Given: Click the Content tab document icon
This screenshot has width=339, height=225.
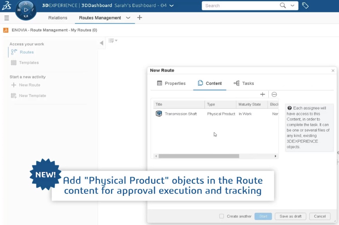Looking at the screenshot, I should click(x=201, y=83).
